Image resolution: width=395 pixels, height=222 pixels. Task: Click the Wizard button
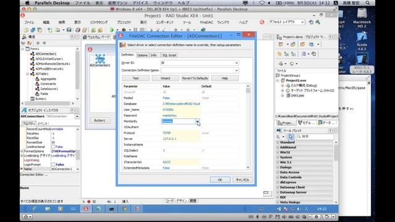click(x=165, y=78)
